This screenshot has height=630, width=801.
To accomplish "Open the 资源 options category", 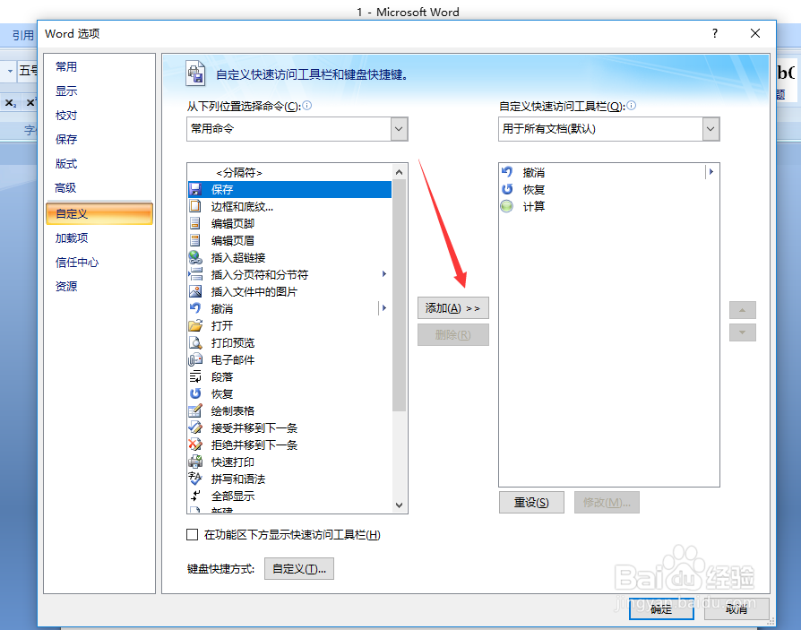I will [66, 287].
